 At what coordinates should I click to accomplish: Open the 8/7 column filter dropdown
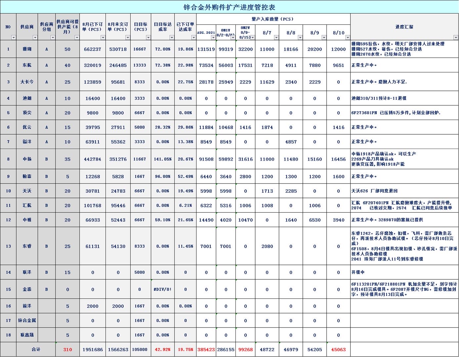pos(276,38)
